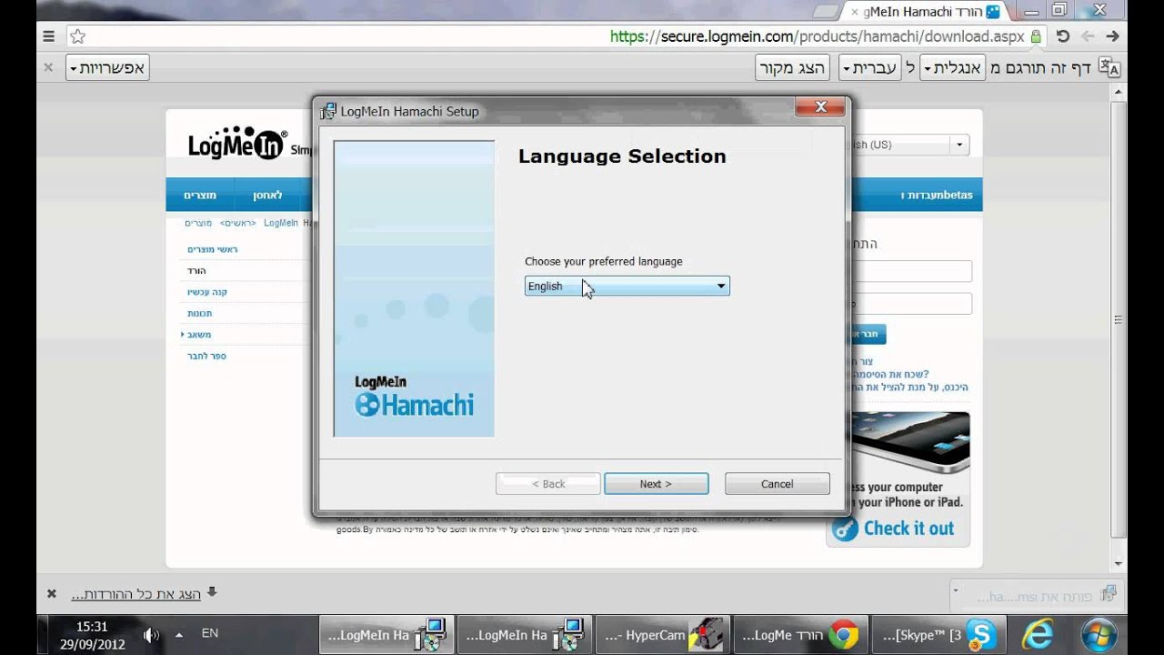Open the downloaded msi item dropdown arrow
This screenshot has width=1164, height=655.
tap(956, 589)
